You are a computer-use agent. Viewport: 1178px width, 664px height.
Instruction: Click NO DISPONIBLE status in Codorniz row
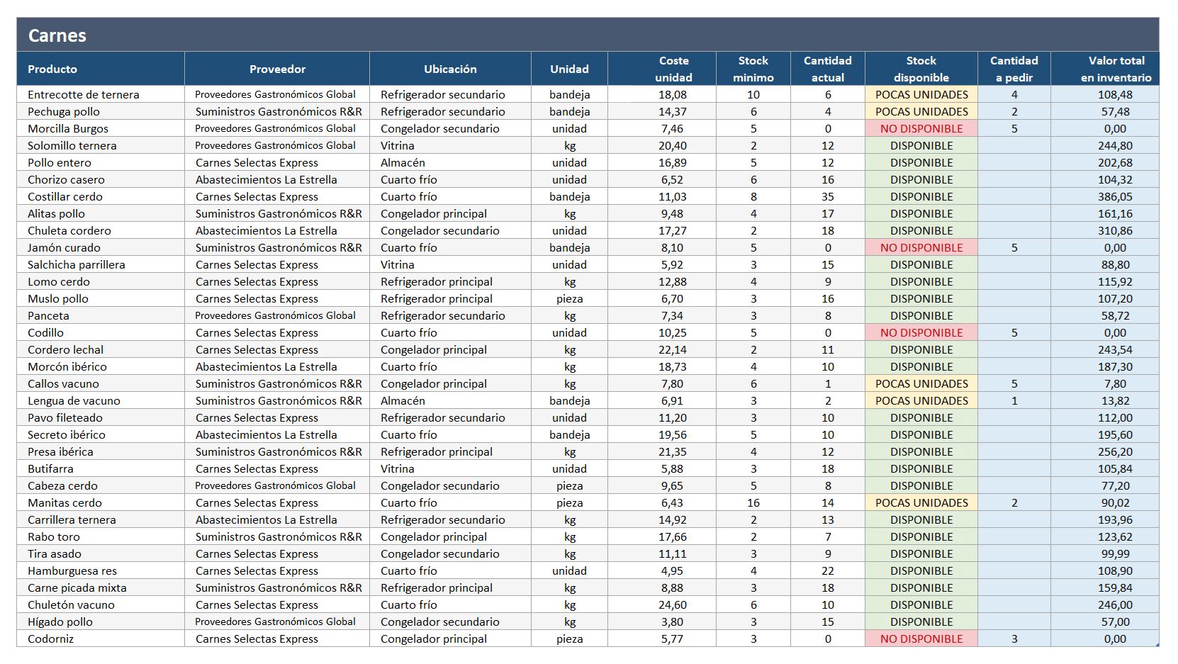921,638
